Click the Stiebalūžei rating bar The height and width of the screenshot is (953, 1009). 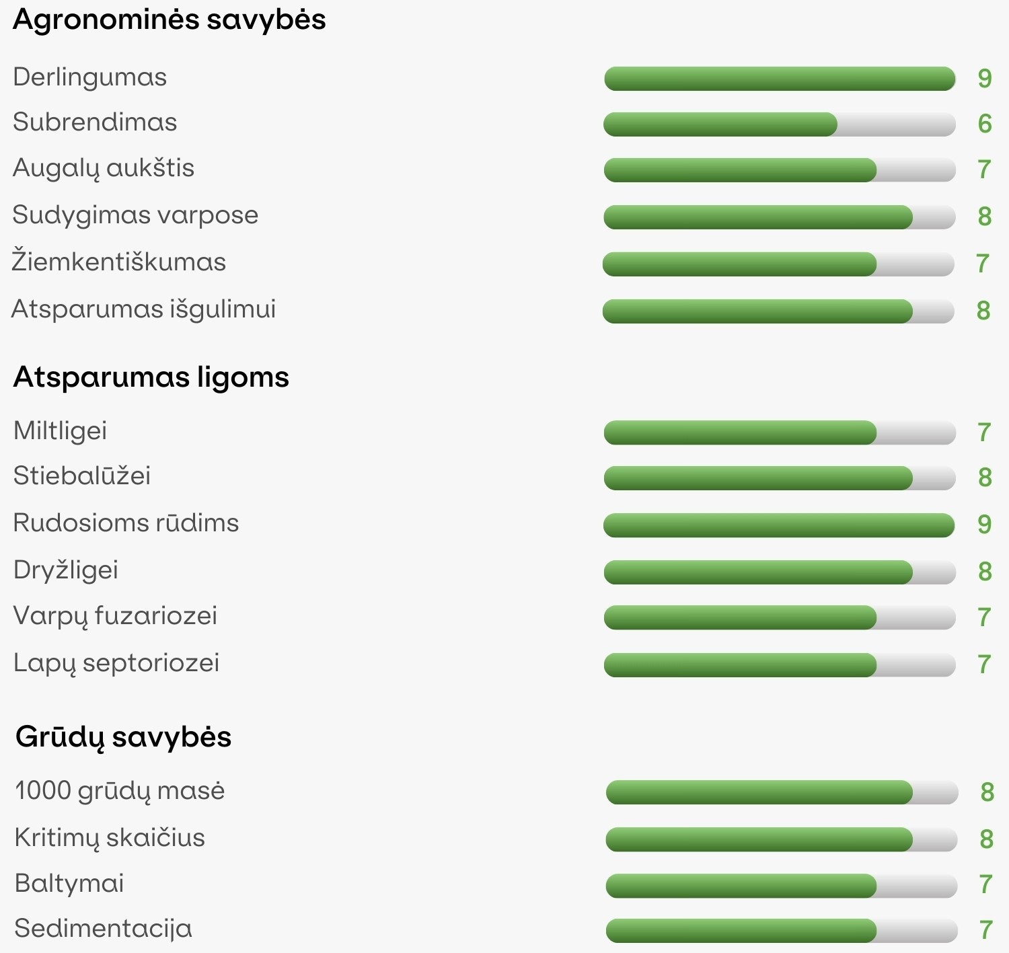[780, 478]
